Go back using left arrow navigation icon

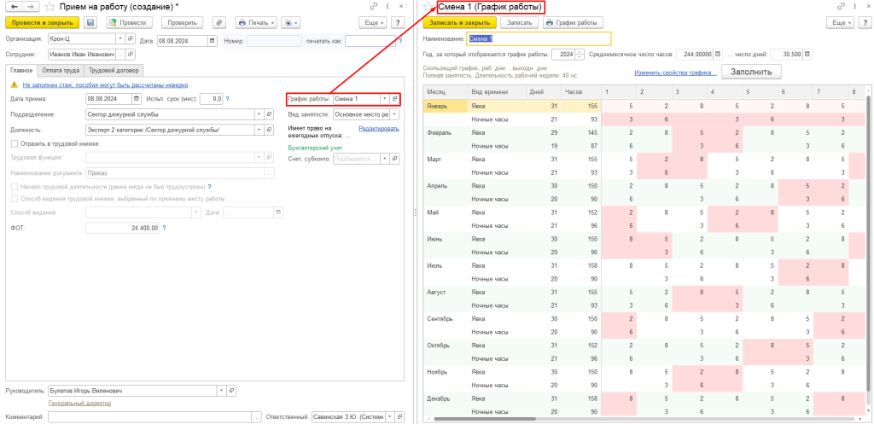tap(12, 6)
